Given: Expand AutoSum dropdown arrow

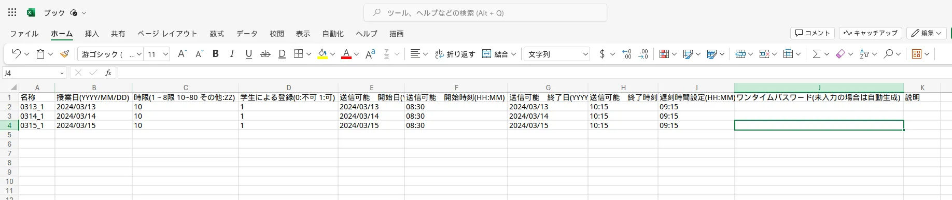Looking at the screenshot, I should (x=827, y=54).
